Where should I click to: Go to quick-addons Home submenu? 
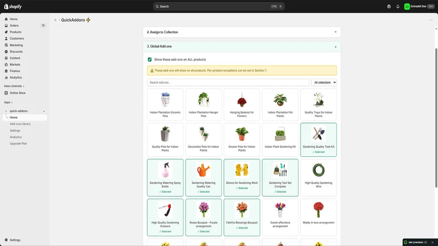(x=25, y=118)
